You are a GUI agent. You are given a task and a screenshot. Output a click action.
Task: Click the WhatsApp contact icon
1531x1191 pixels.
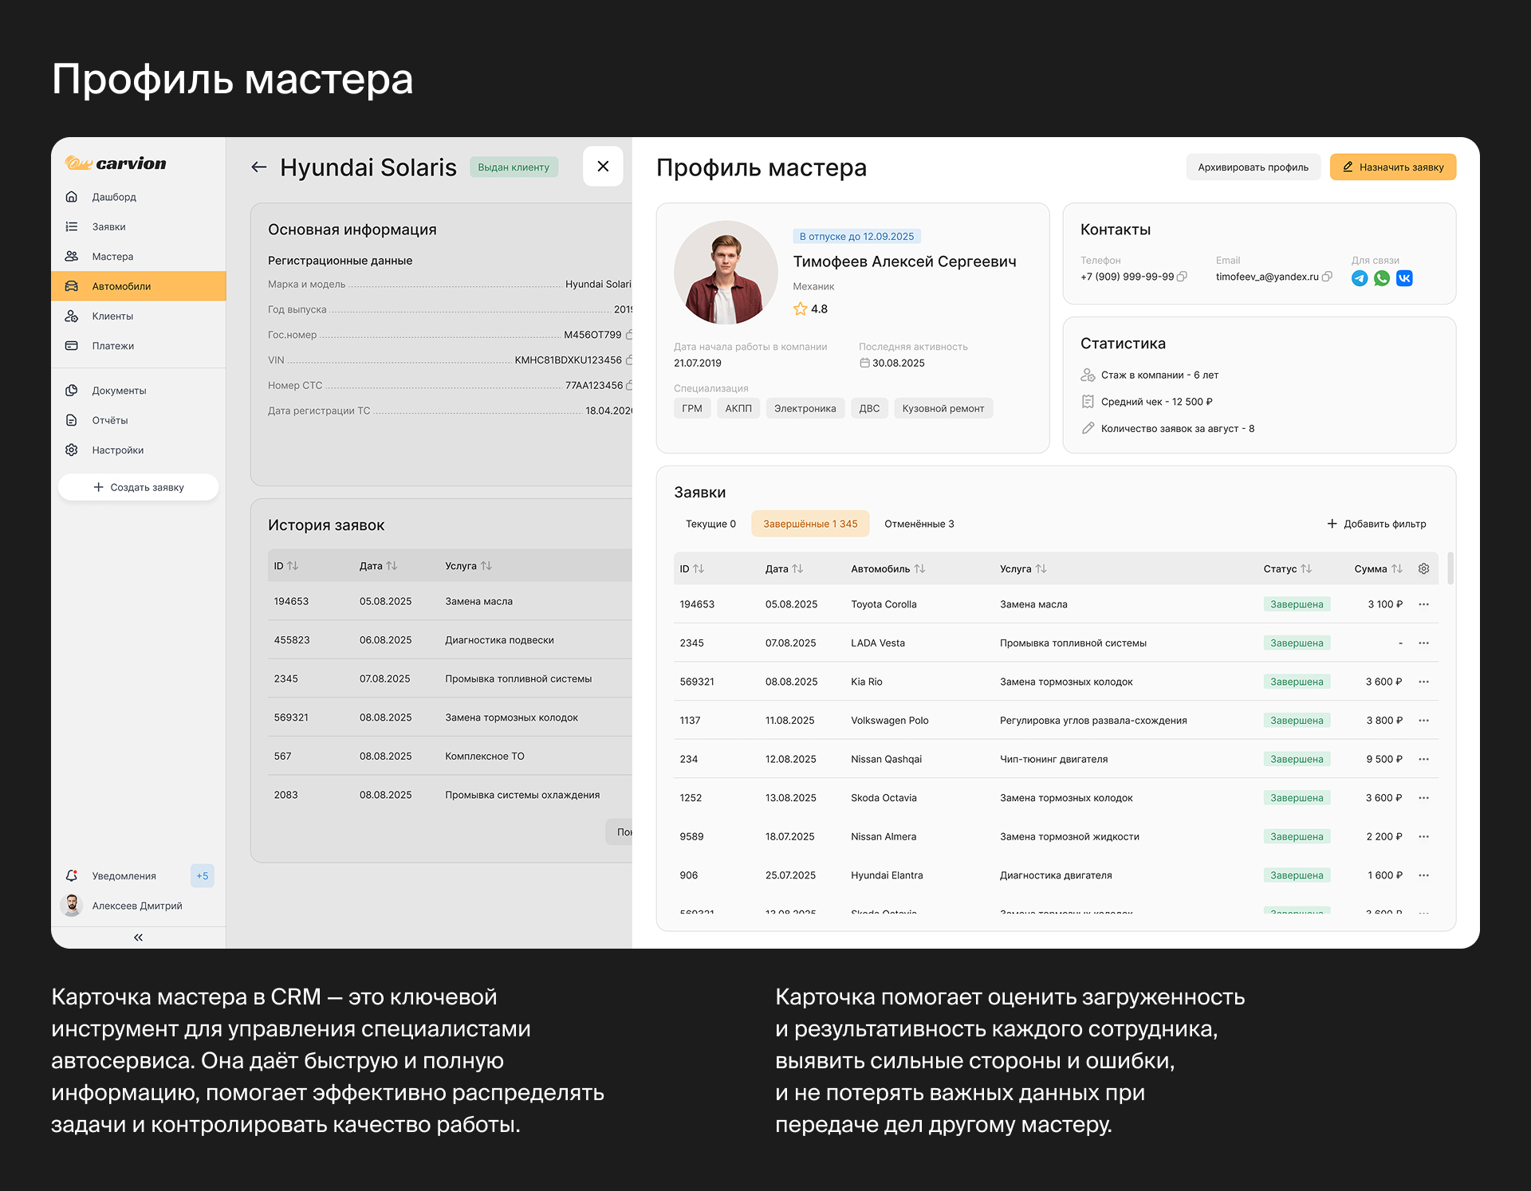[x=1382, y=278]
